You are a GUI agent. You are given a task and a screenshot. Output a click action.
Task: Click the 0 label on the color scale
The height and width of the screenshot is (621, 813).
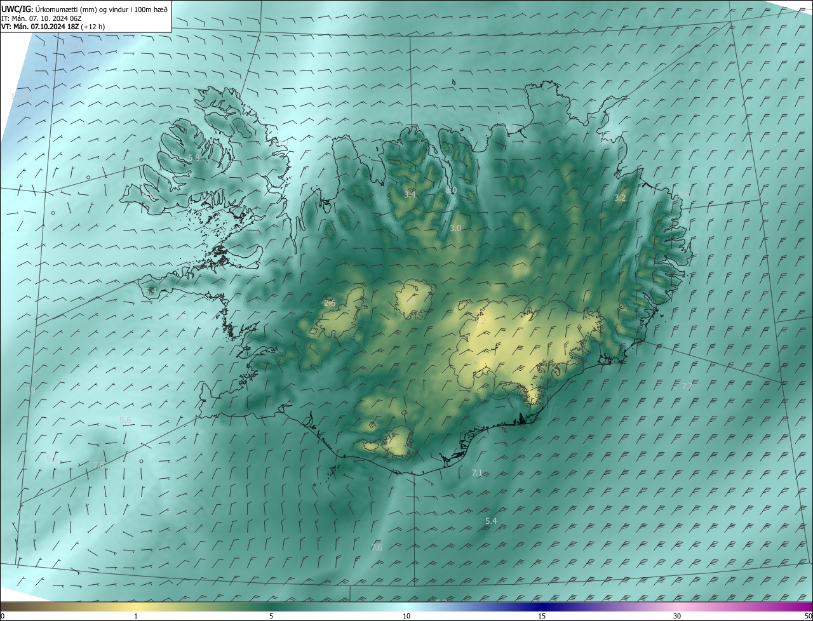(x=3, y=616)
